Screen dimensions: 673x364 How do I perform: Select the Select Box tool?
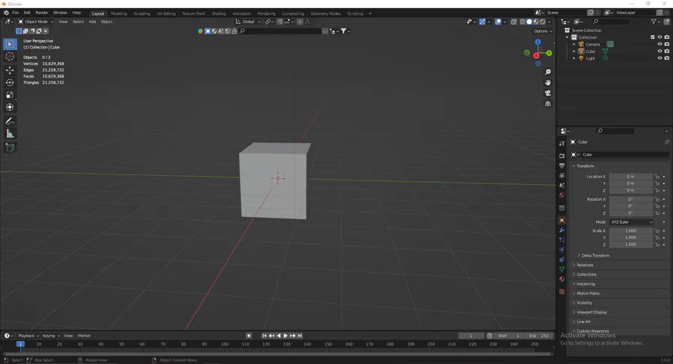10,44
